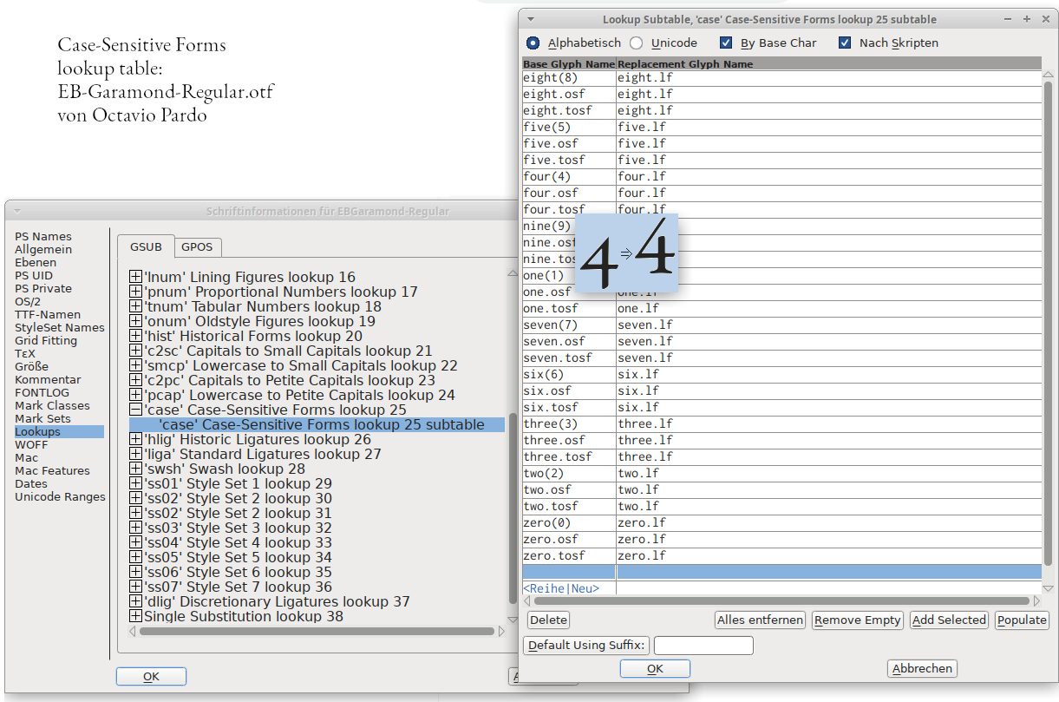1059x702 pixels.
Task: Open PS Names section in sidebar
Action: click(x=43, y=236)
